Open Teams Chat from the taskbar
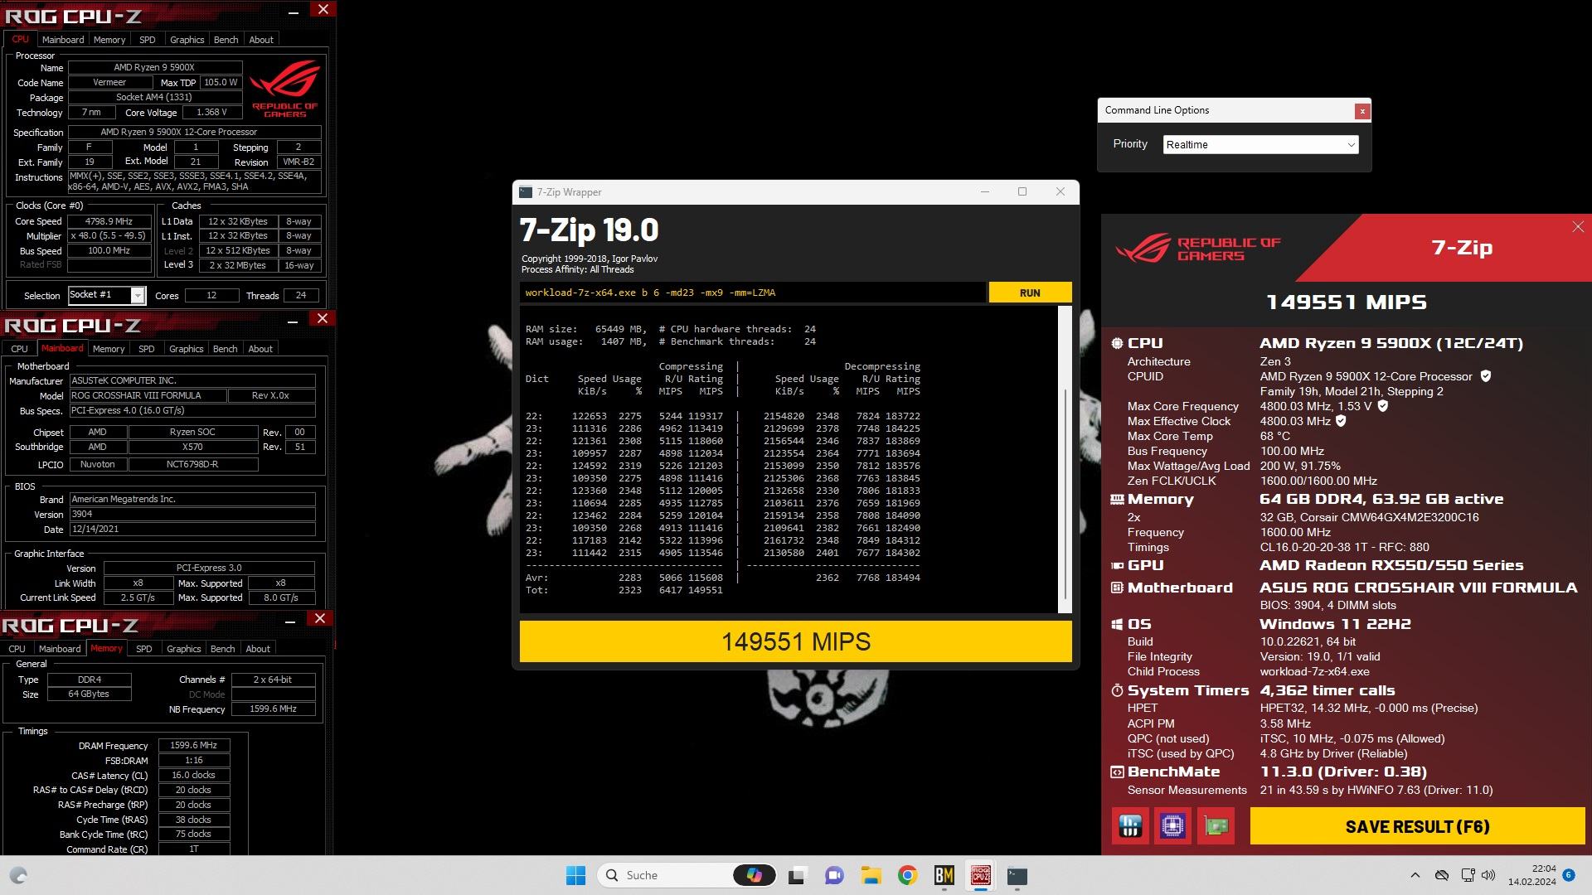This screenshot has height=895, width=1592. tap(833, 875)
